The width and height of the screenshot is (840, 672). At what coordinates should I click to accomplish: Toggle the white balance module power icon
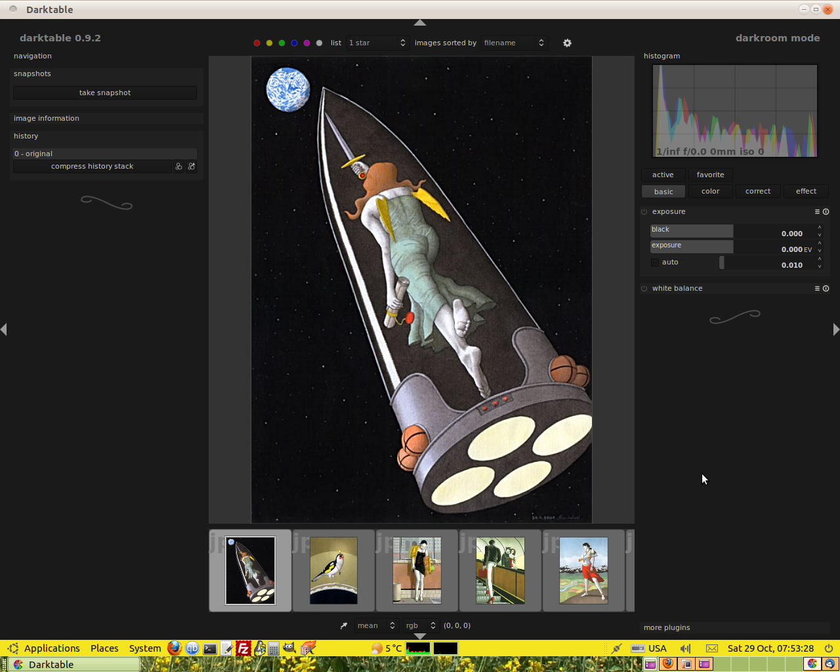pos(644,289)
